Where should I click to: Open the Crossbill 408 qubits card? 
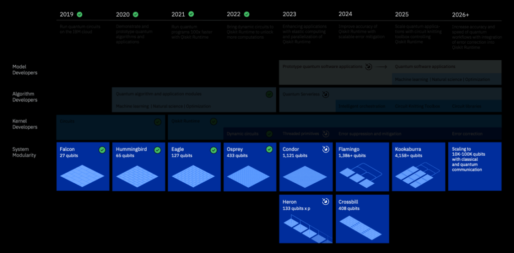pyautogui.click(x=362, y=218)
